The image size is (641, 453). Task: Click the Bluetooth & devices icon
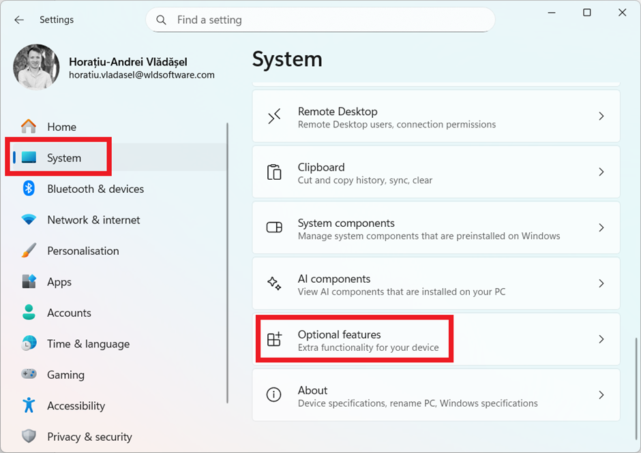click(x=29, y=189)
